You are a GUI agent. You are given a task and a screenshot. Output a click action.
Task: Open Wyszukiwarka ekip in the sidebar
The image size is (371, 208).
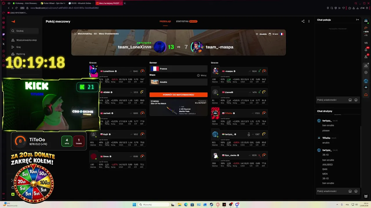[x=24, y=40]
